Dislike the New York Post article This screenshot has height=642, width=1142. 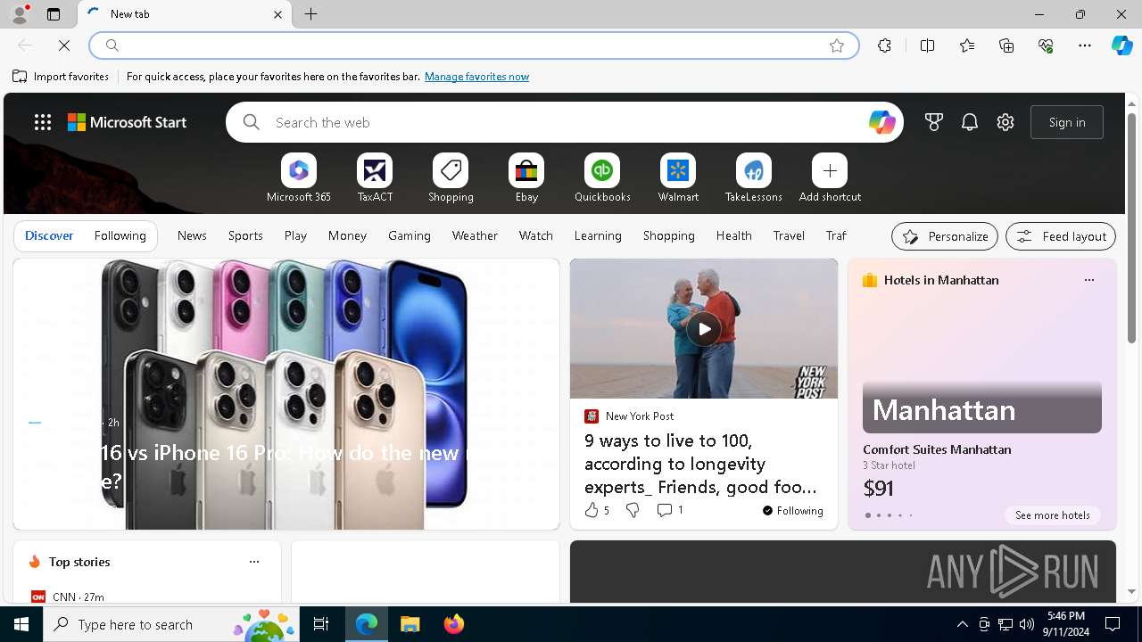click(633, 510)
